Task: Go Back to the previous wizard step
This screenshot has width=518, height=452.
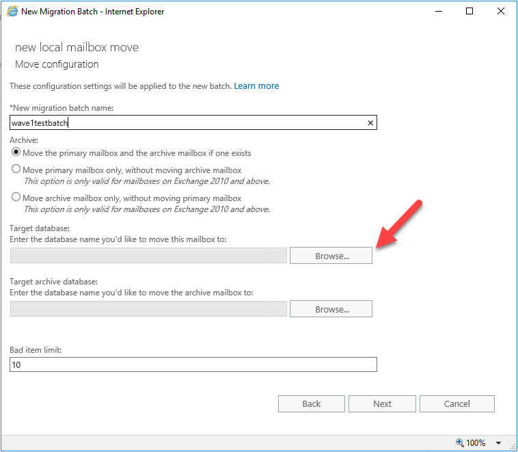Action: click(x=311, y=403)
